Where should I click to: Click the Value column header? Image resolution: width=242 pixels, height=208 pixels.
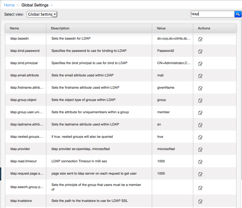pos(161,28)
